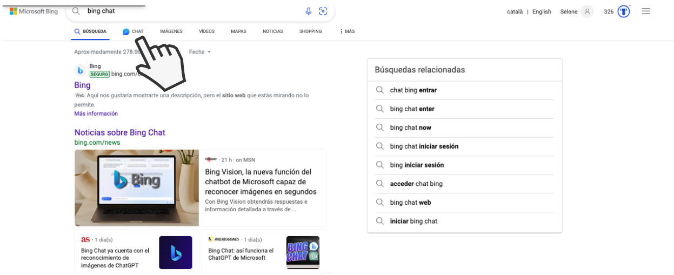This screenshot has height=275, width=674.
Task: Switch to the MAPAS tab
Action: [238, 31]
